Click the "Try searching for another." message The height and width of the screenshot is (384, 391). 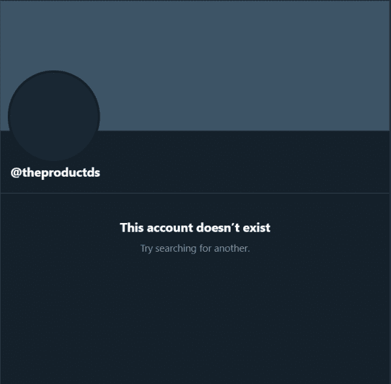pyautogui.click(x=195, y=248)
